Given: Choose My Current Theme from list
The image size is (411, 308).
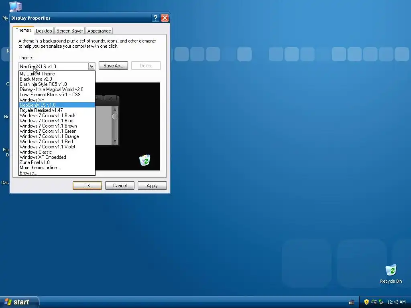Looking at the screenshot, I should coord(57,74).
